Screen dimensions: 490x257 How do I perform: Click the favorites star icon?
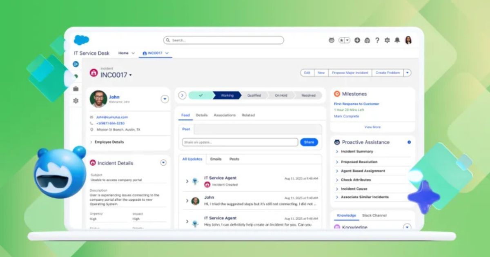pyautogui.click(x=342, y=40)
